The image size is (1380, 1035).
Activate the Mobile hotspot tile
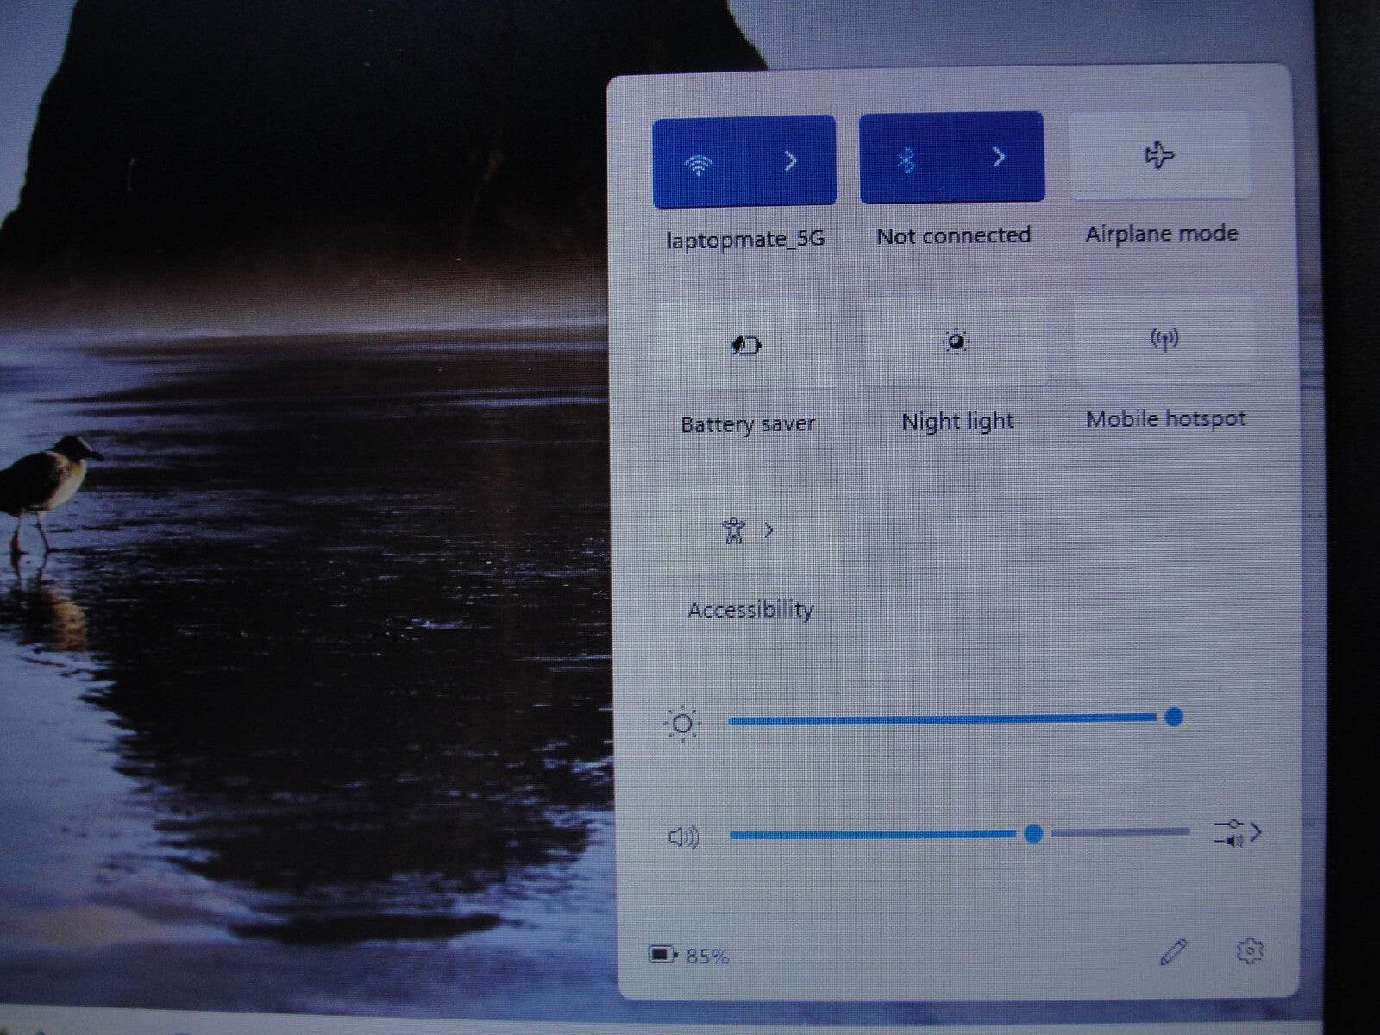(x=1164, y=340)
